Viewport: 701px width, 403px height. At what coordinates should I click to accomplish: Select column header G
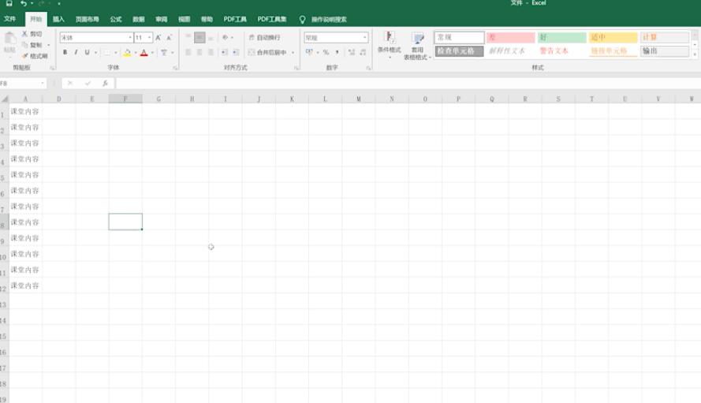(x=158, y=99)
